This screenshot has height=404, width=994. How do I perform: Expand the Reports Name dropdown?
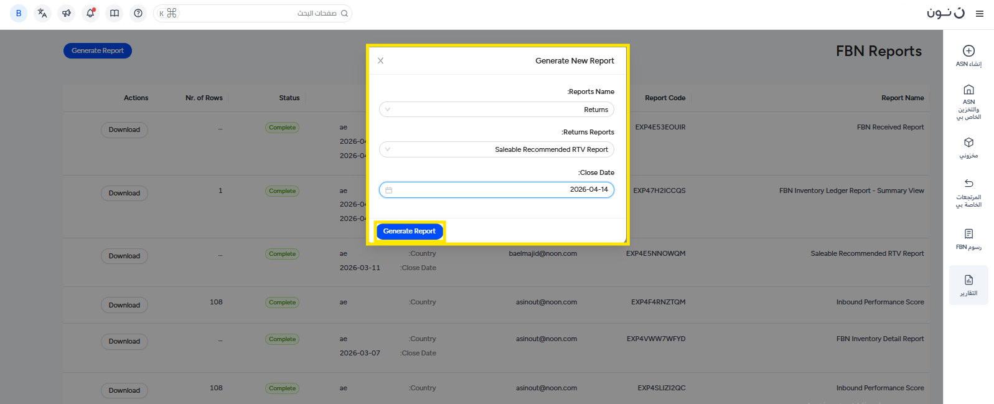[x=496, y=110]
